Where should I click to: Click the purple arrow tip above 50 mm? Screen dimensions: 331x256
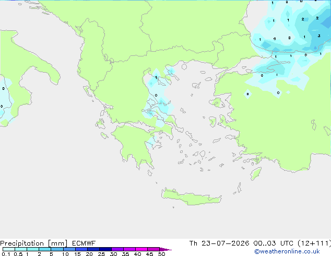(x=165, y=249)
